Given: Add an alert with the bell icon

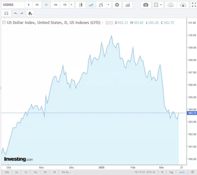Looking at the screenshot, I should [30, 13].
